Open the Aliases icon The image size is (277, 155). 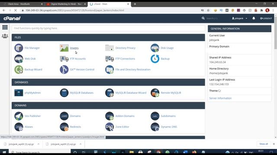19,127
